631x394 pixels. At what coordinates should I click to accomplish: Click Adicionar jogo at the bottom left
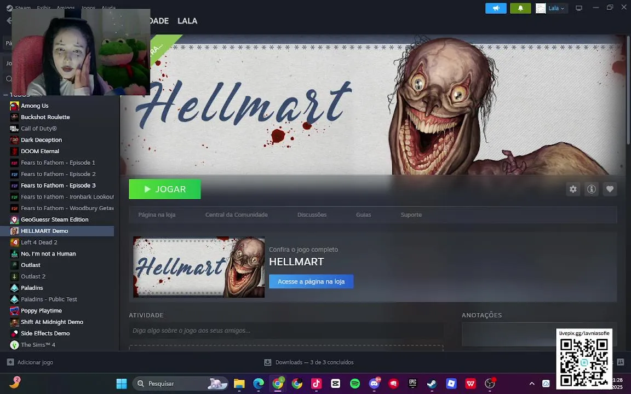click(30, 362)
